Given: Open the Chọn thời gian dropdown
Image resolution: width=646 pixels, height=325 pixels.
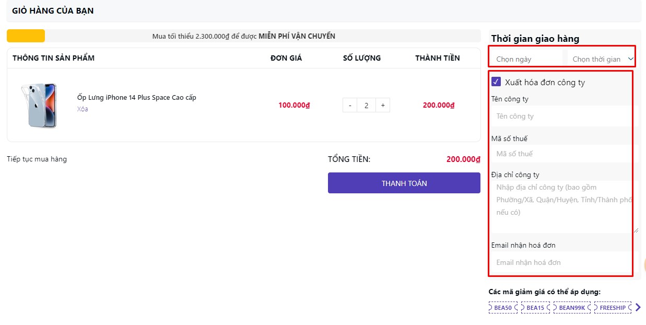Looking at the screenshot, I should tap(602, 59).
